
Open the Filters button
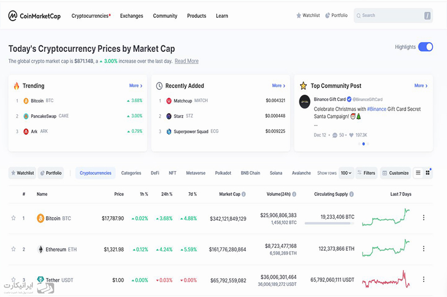[367, 173]
